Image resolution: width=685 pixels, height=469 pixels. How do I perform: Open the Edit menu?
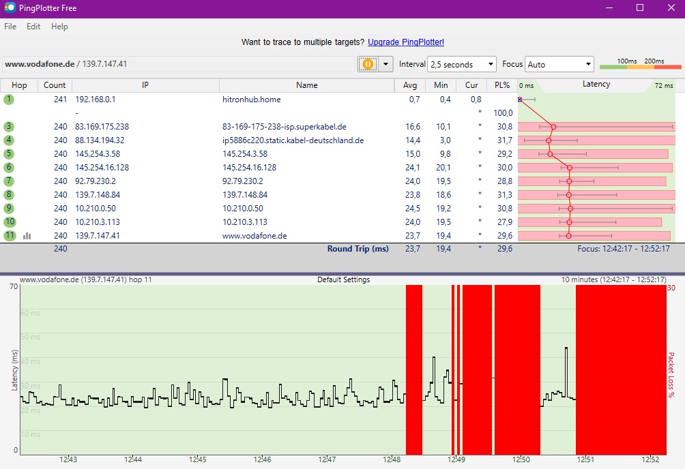coord(33,27)
